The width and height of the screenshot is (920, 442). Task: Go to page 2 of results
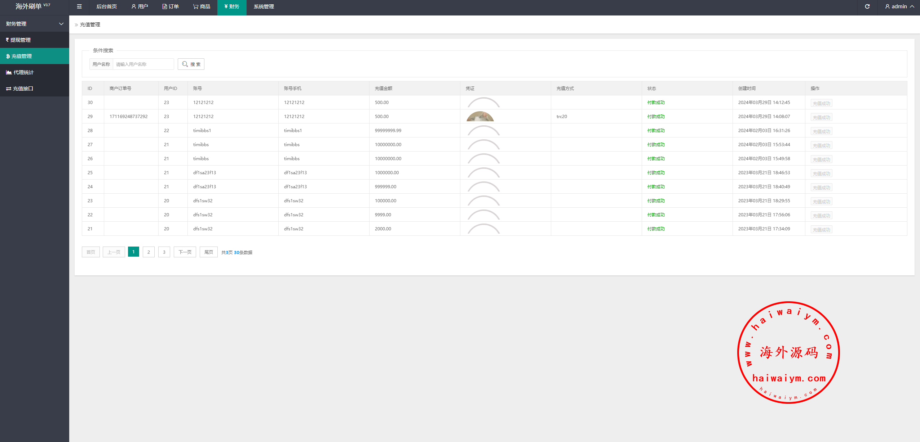point(149,252)
